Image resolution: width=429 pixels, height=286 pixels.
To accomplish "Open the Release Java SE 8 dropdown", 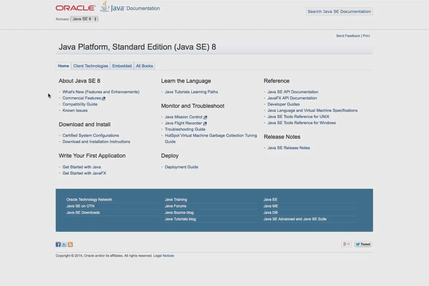I will pos(84,19).
